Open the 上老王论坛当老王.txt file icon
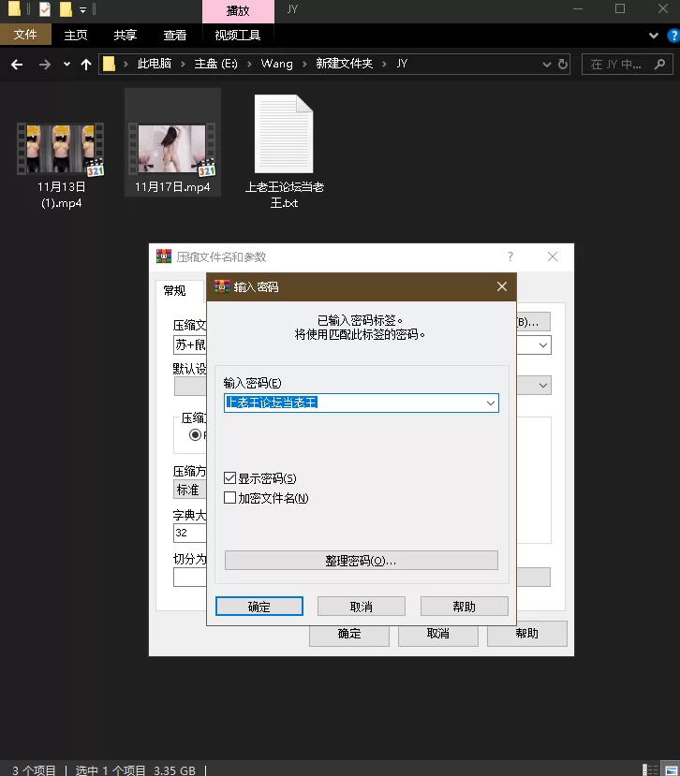Image resolution: width=680 pixels, height=776 pixels. click(284, 136)
